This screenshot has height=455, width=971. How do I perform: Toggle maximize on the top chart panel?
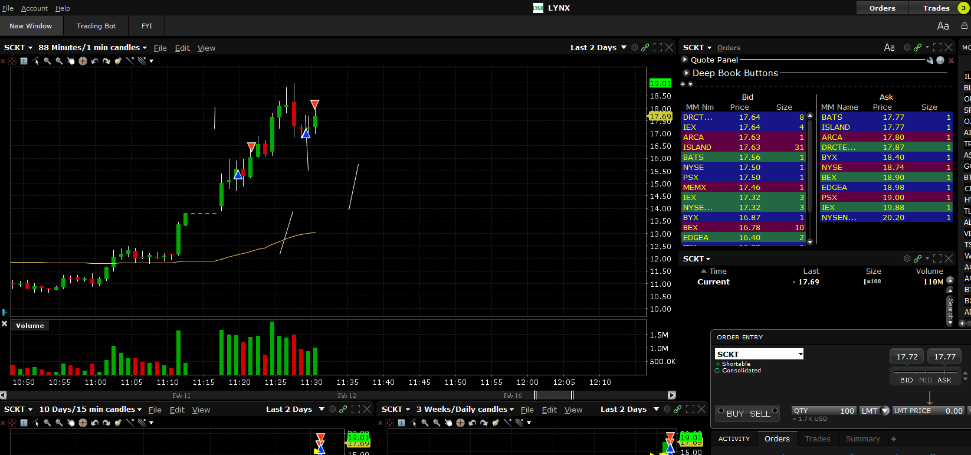[x=658, y=47]
